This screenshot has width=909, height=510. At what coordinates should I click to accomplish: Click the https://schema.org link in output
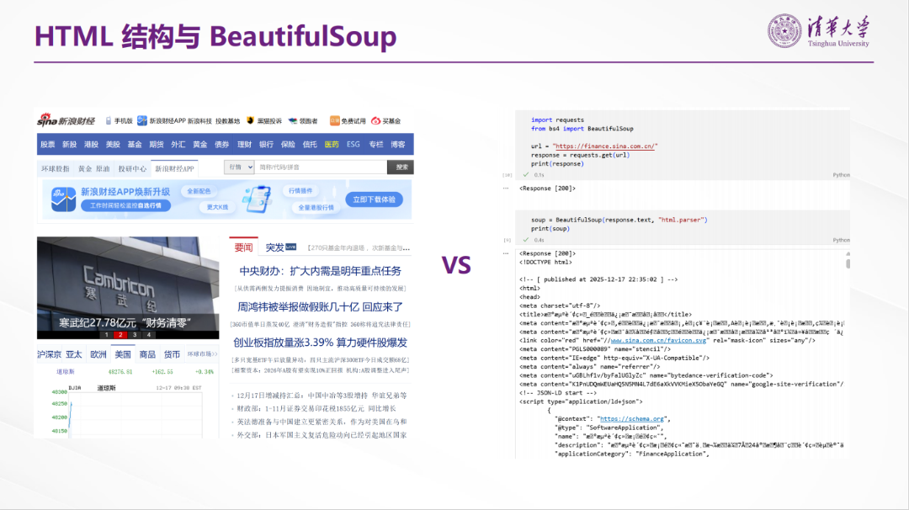pos(631,418)
